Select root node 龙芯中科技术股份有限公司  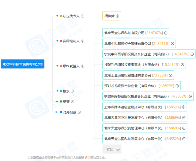(x=22, y=64)
